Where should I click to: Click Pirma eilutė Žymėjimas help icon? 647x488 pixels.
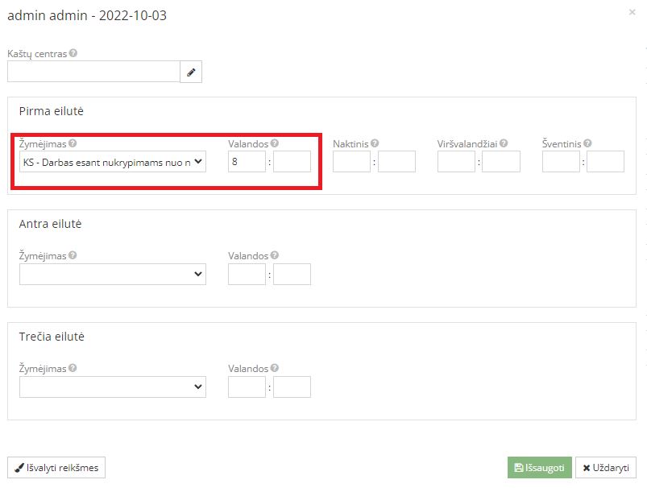coord(73,143)
